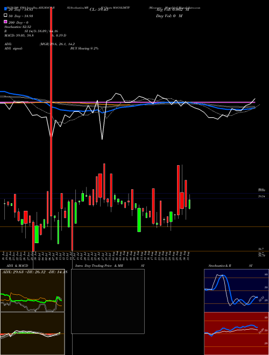Click the 59.54 price level label
Screen dimensions: 269x355
click(x=261, y=196)
